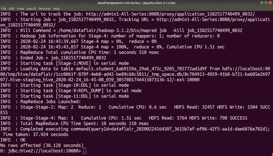Open the Help menu
This screenshot has height=156, width=273.
point(56,8)
